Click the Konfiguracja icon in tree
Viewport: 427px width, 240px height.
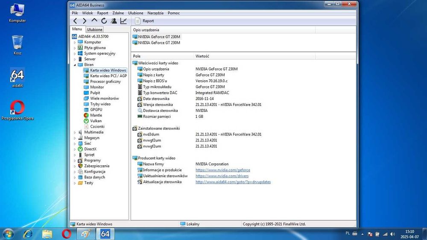(80, 172)
